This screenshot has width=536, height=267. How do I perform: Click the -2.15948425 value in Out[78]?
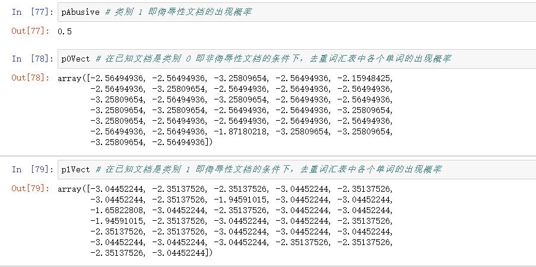[x=363, y=79]
